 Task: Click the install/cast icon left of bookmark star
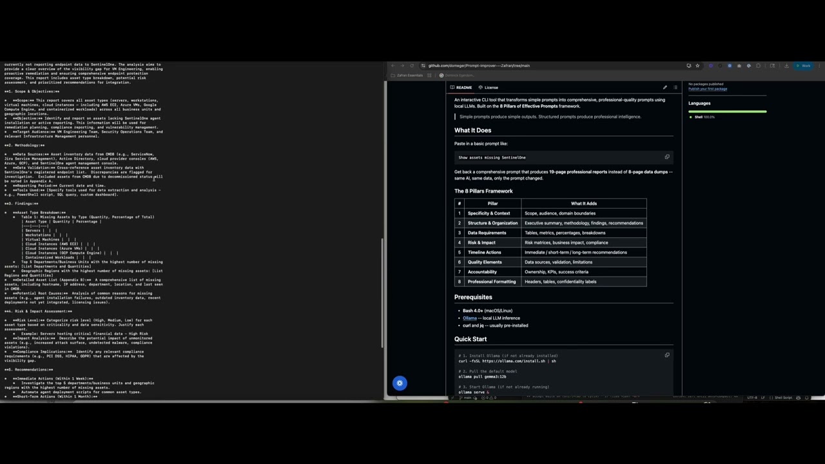pyautogui.click(x=688, y=65)
